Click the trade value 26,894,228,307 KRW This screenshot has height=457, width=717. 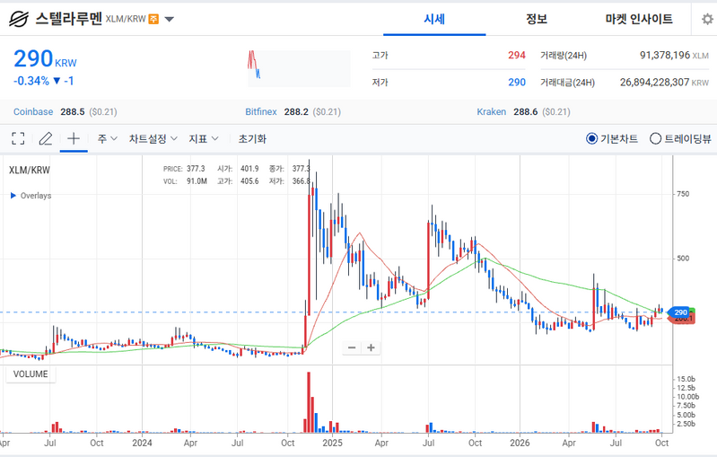(664, 83)
